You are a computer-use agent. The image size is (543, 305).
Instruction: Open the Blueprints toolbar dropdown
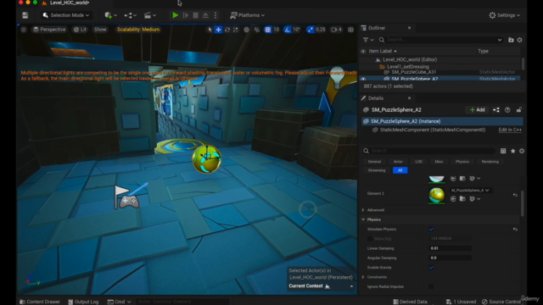pos(130,15)
